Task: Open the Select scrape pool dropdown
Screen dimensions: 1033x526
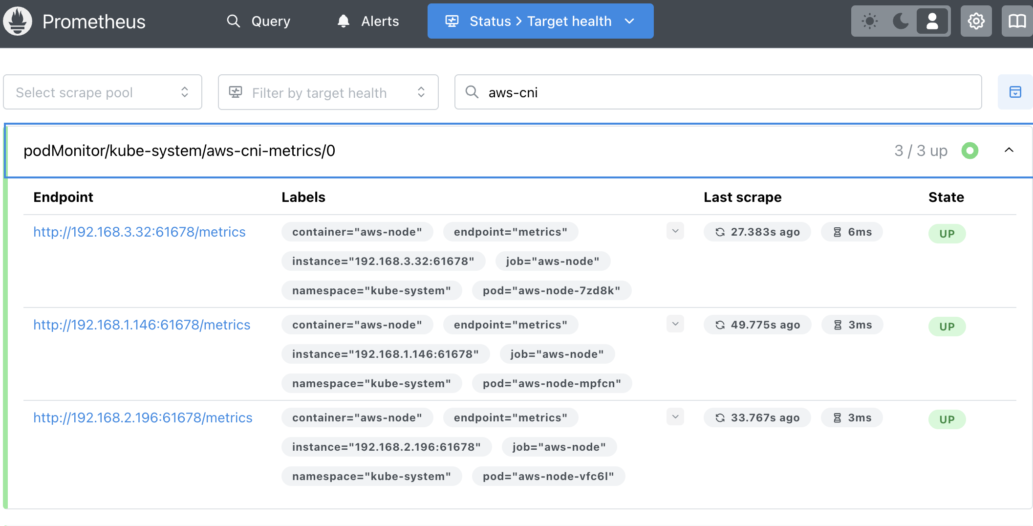Action: 103,92
